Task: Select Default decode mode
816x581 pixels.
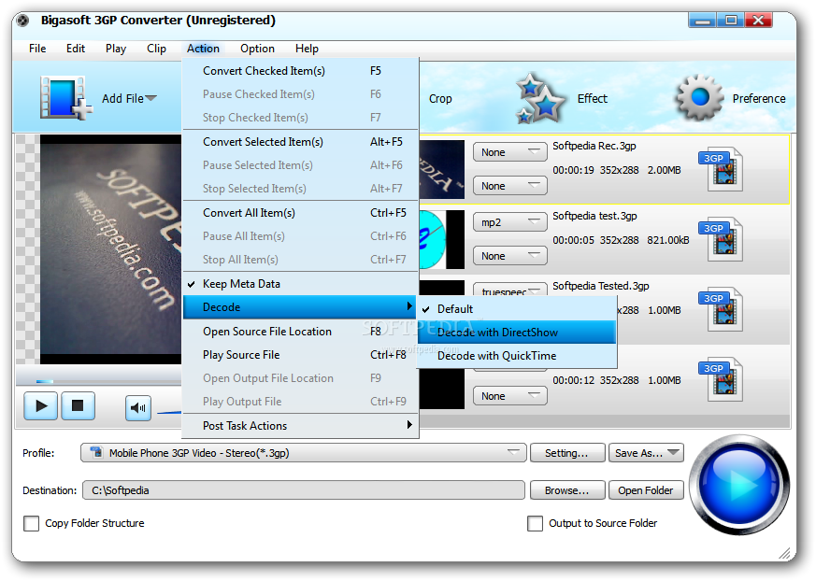Action: tap(517, 309)
